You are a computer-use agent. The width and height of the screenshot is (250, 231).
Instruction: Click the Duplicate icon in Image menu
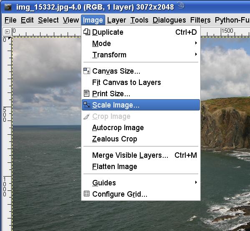[87, 32]
